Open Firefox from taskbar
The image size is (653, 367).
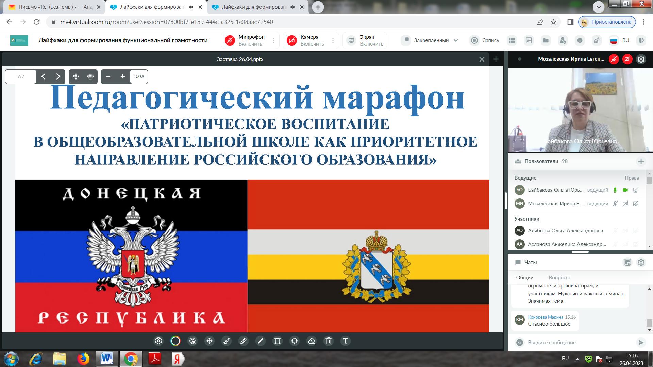83,359
